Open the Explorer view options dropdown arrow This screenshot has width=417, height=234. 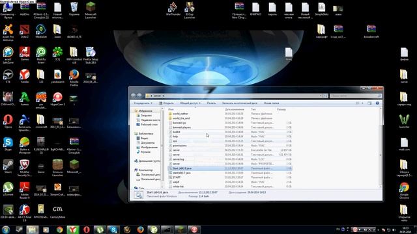coord(362,103)
